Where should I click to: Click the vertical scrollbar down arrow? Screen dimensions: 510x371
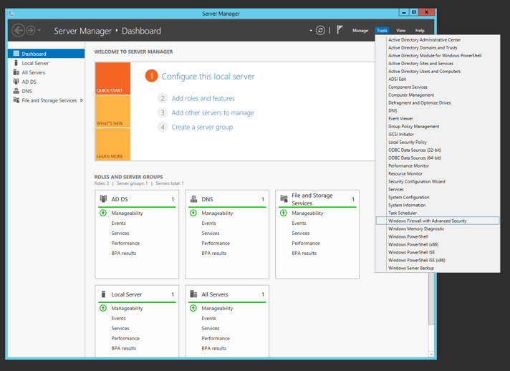(x=431, y=354)
